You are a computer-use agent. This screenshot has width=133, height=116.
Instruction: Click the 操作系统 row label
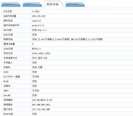click(x=8, y=21)
